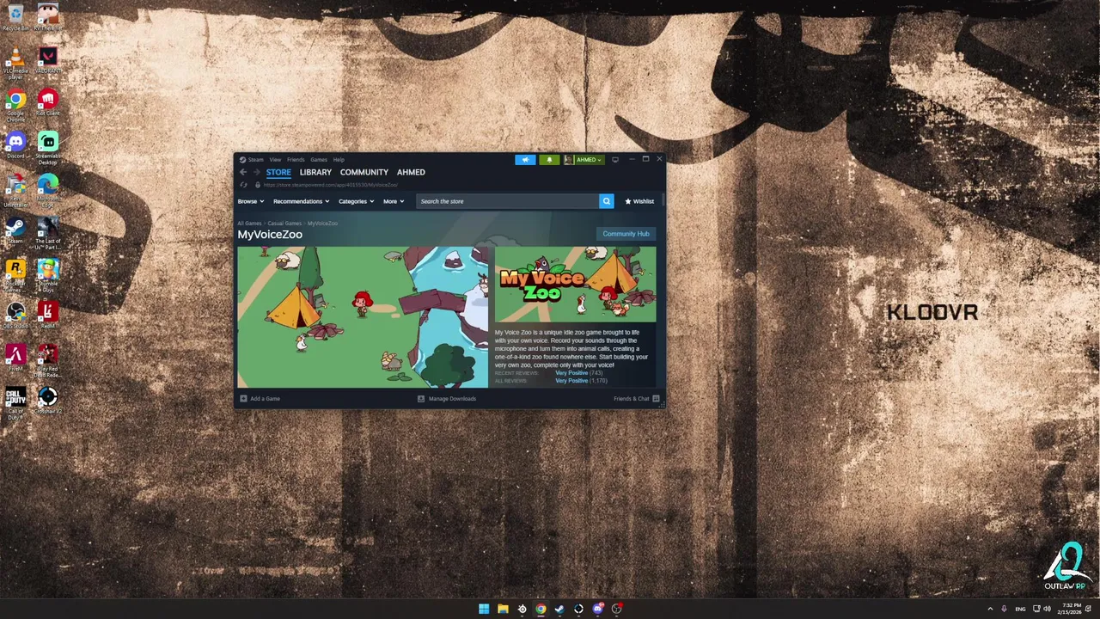The height and width of the screenshot is (619, 1100).
Task: Switch to the COMMUNITY tab
Action: point(364,172)
